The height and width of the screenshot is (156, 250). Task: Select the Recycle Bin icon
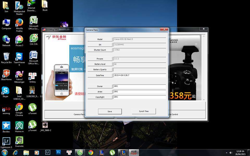pos(6,58)
